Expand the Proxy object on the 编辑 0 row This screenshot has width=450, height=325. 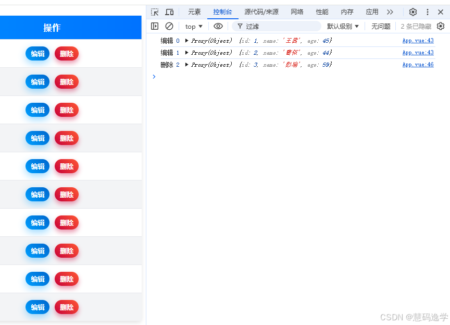(187, 41)
